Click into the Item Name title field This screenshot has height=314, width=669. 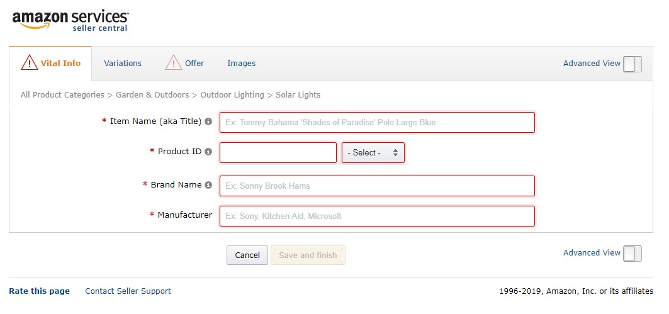(377, 123)
